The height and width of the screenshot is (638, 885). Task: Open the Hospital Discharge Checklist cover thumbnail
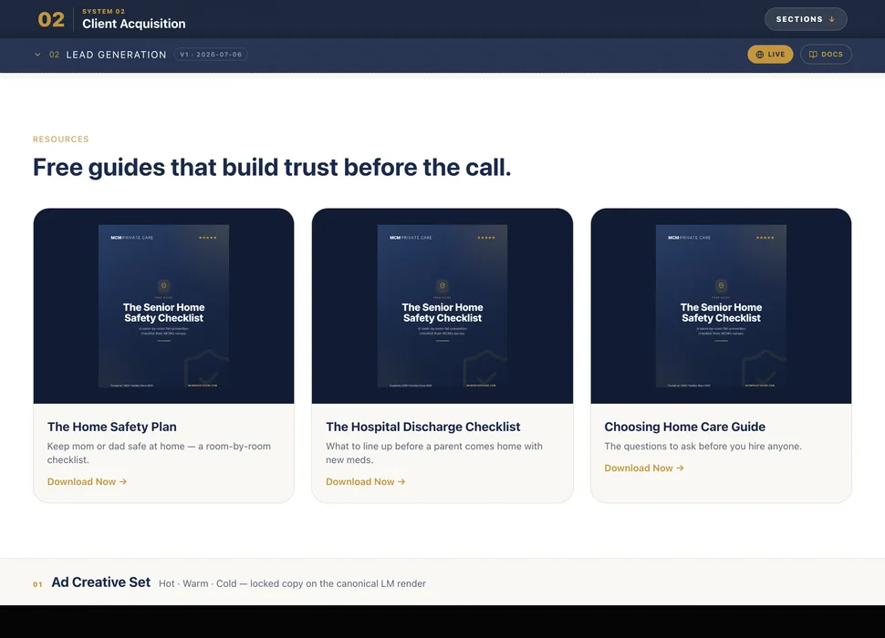(442, 306)
